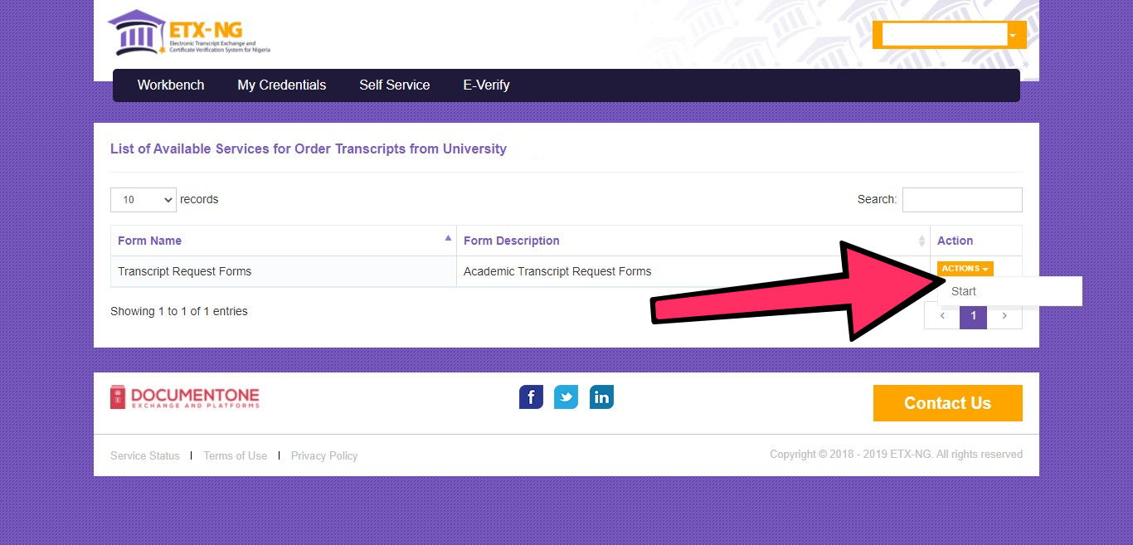Navigate to E-Verify
Viewport: 1133px width, 545px height.
486,85
